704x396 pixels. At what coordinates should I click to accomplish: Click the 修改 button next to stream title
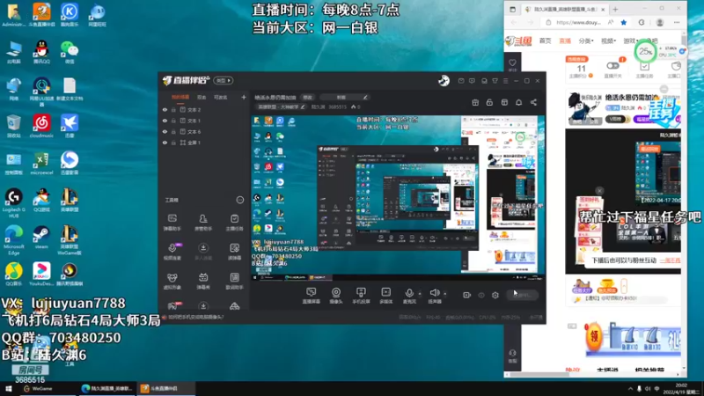307,97
